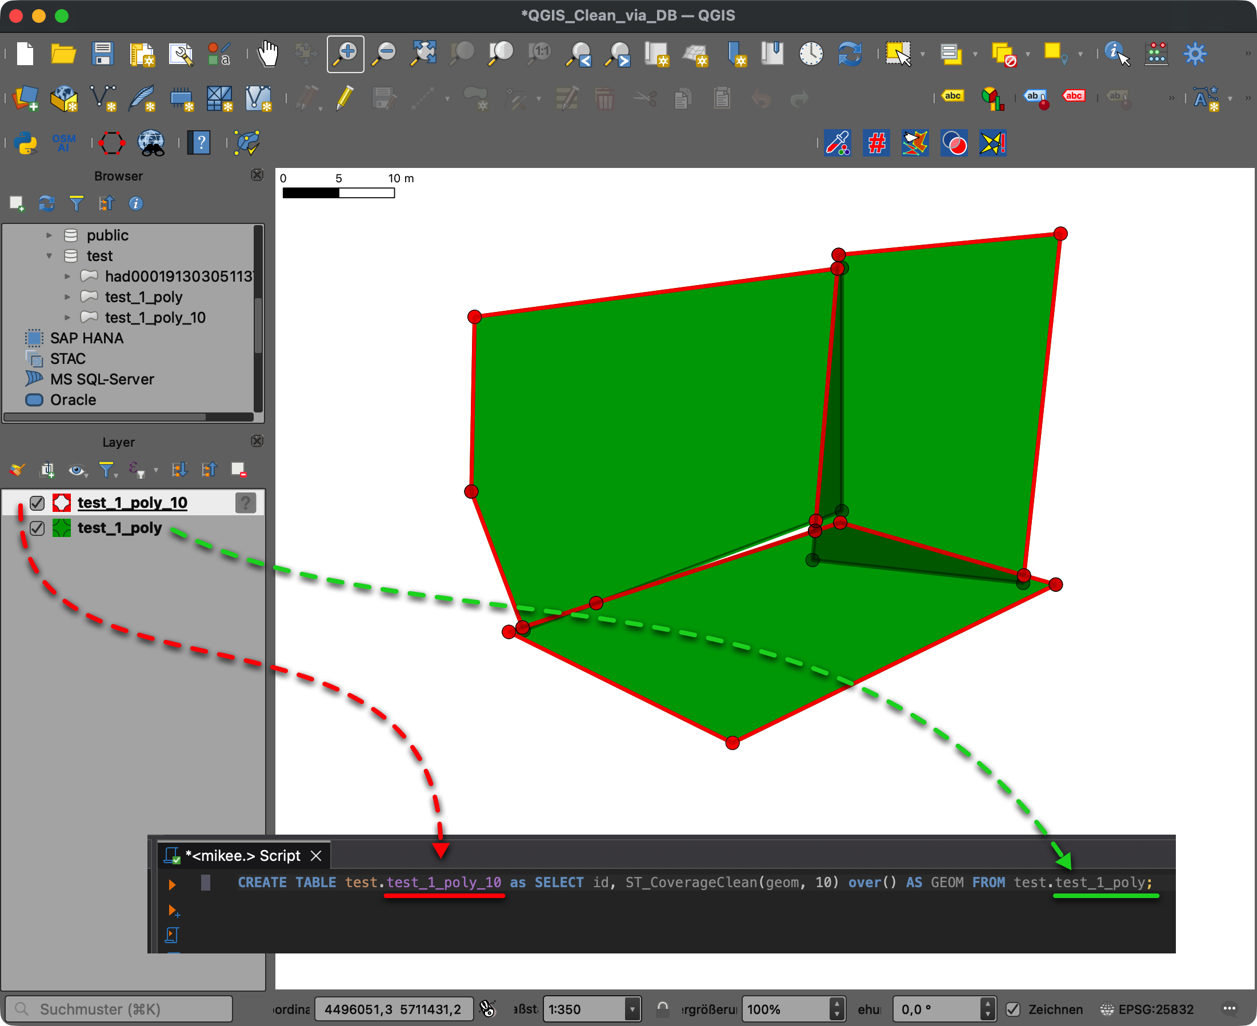The height and width of the screenshot is (1026, 1257).
Task: Click the Refresh map icon
Action: [850, 54]
